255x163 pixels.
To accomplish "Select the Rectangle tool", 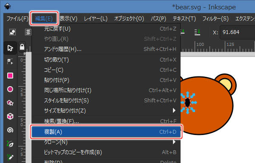I will pos(10,76).
